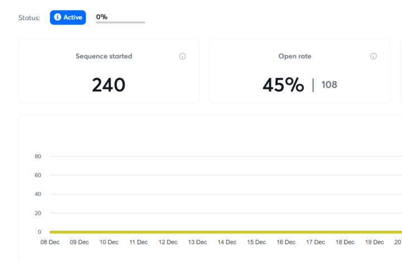Click the 0% progress percentage text

[102, 17]
